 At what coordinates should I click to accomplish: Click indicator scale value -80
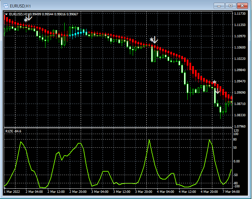click(236, 183)
